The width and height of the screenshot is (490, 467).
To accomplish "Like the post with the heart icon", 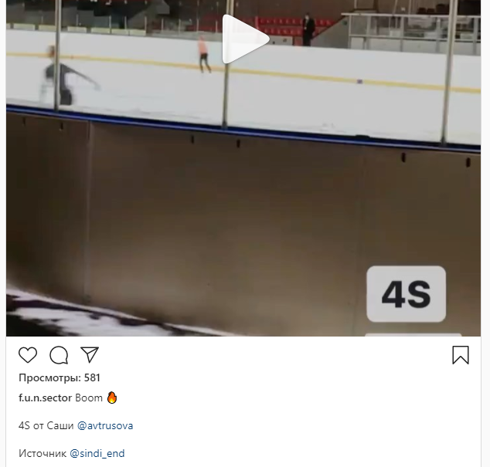I will pyautogui.click(x=28, y=355).
